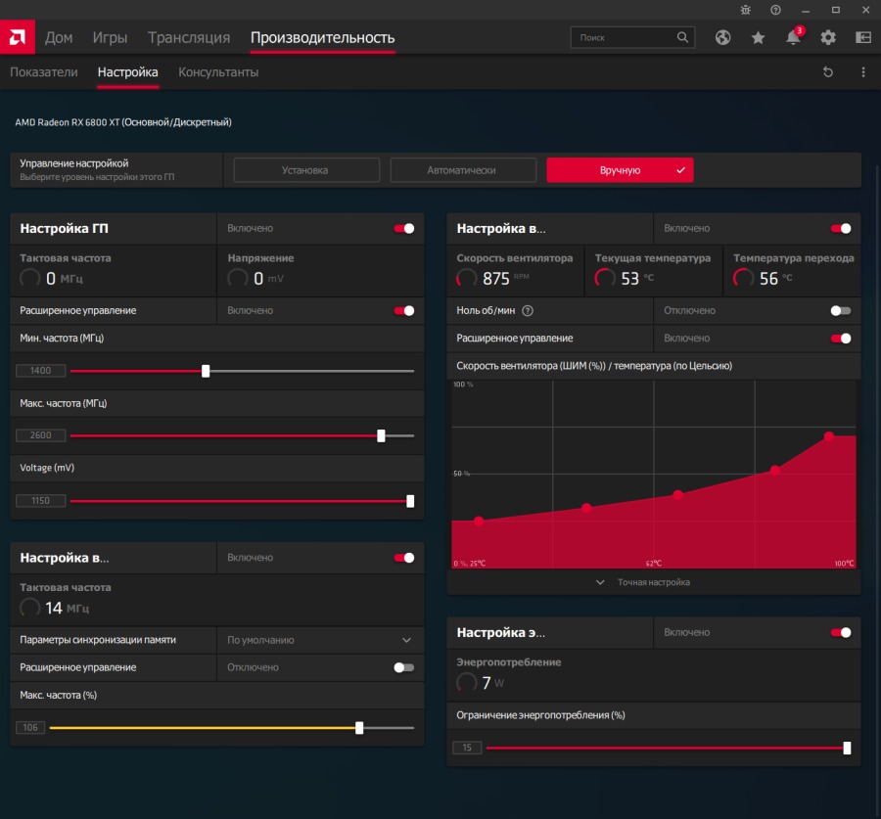Image resolution: width=881 pixels, height=819 pixels.
Task: Click the Voltage (mV) value field
Action: point(40,500)
